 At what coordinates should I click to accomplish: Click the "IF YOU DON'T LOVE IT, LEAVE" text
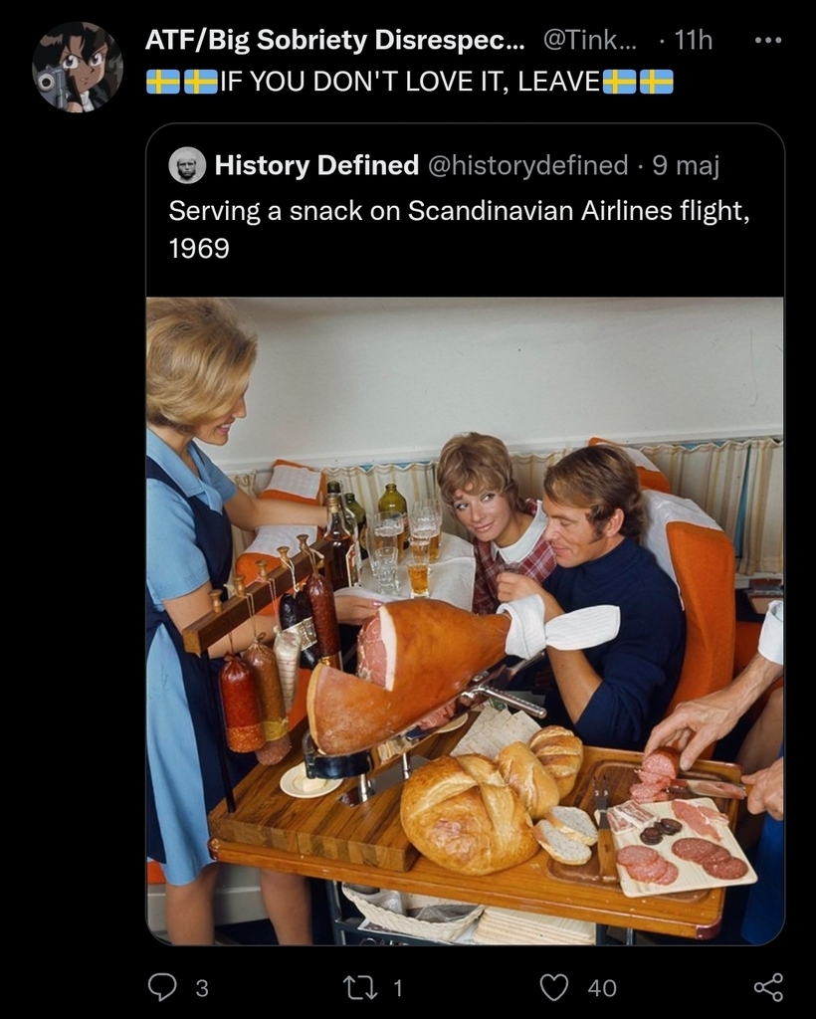(x=410, y=82)
